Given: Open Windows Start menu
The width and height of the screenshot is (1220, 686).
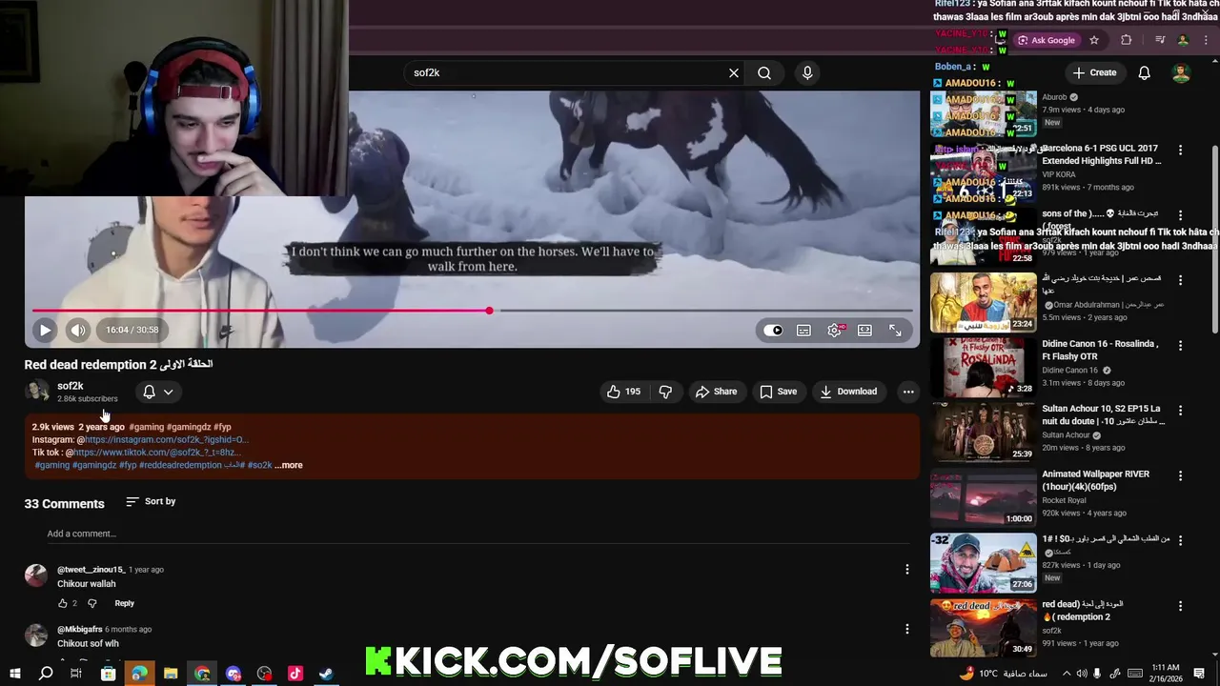Looking at the screenshot, I should [14, 674].
